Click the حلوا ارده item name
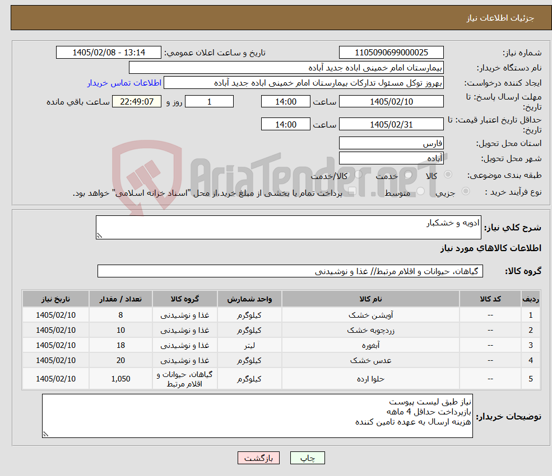The height and width of the screenshot is (476, 552). coord(370,379)
